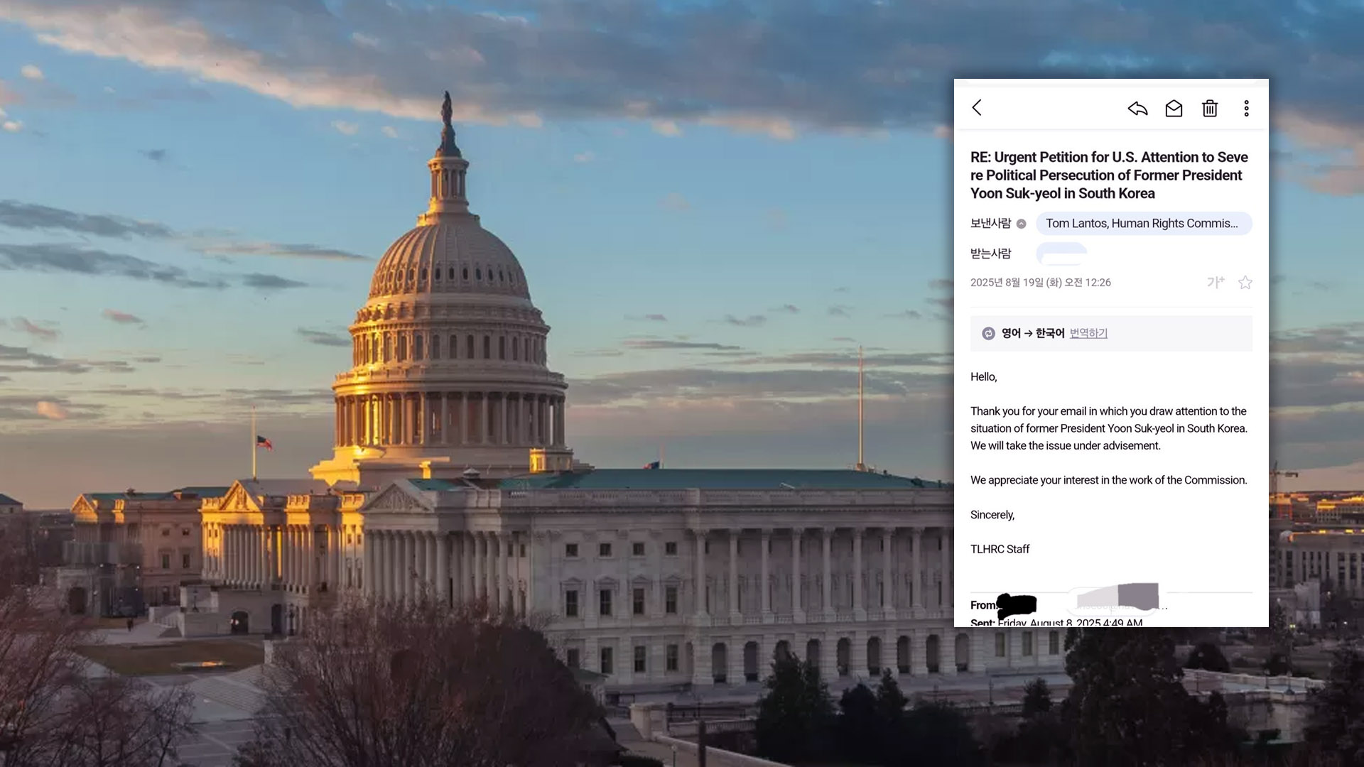Open the Tom Lantos, Human Rights Commis... sender chip
This screenshot has height=767, width=1364.
coord(1144,224)
